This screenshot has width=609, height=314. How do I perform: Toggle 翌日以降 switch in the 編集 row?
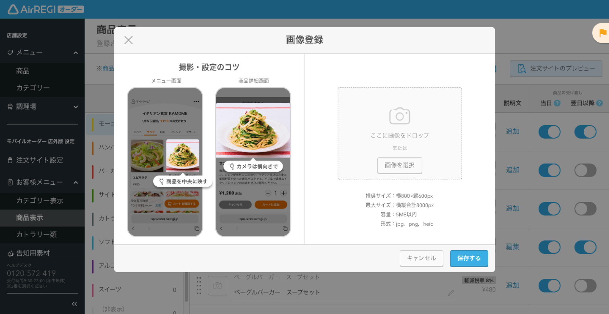[x=585, y=247]
